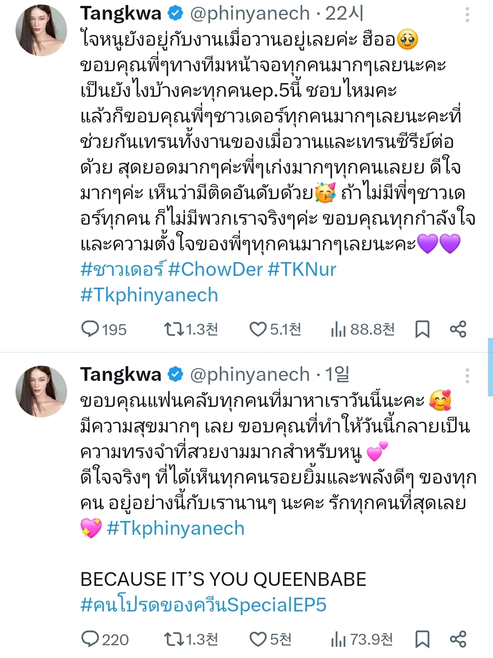The width and height of the screenshot is (493, 658).
Task: Open Tangkwa's profile picture on first tweet
Action: (41, 30)
